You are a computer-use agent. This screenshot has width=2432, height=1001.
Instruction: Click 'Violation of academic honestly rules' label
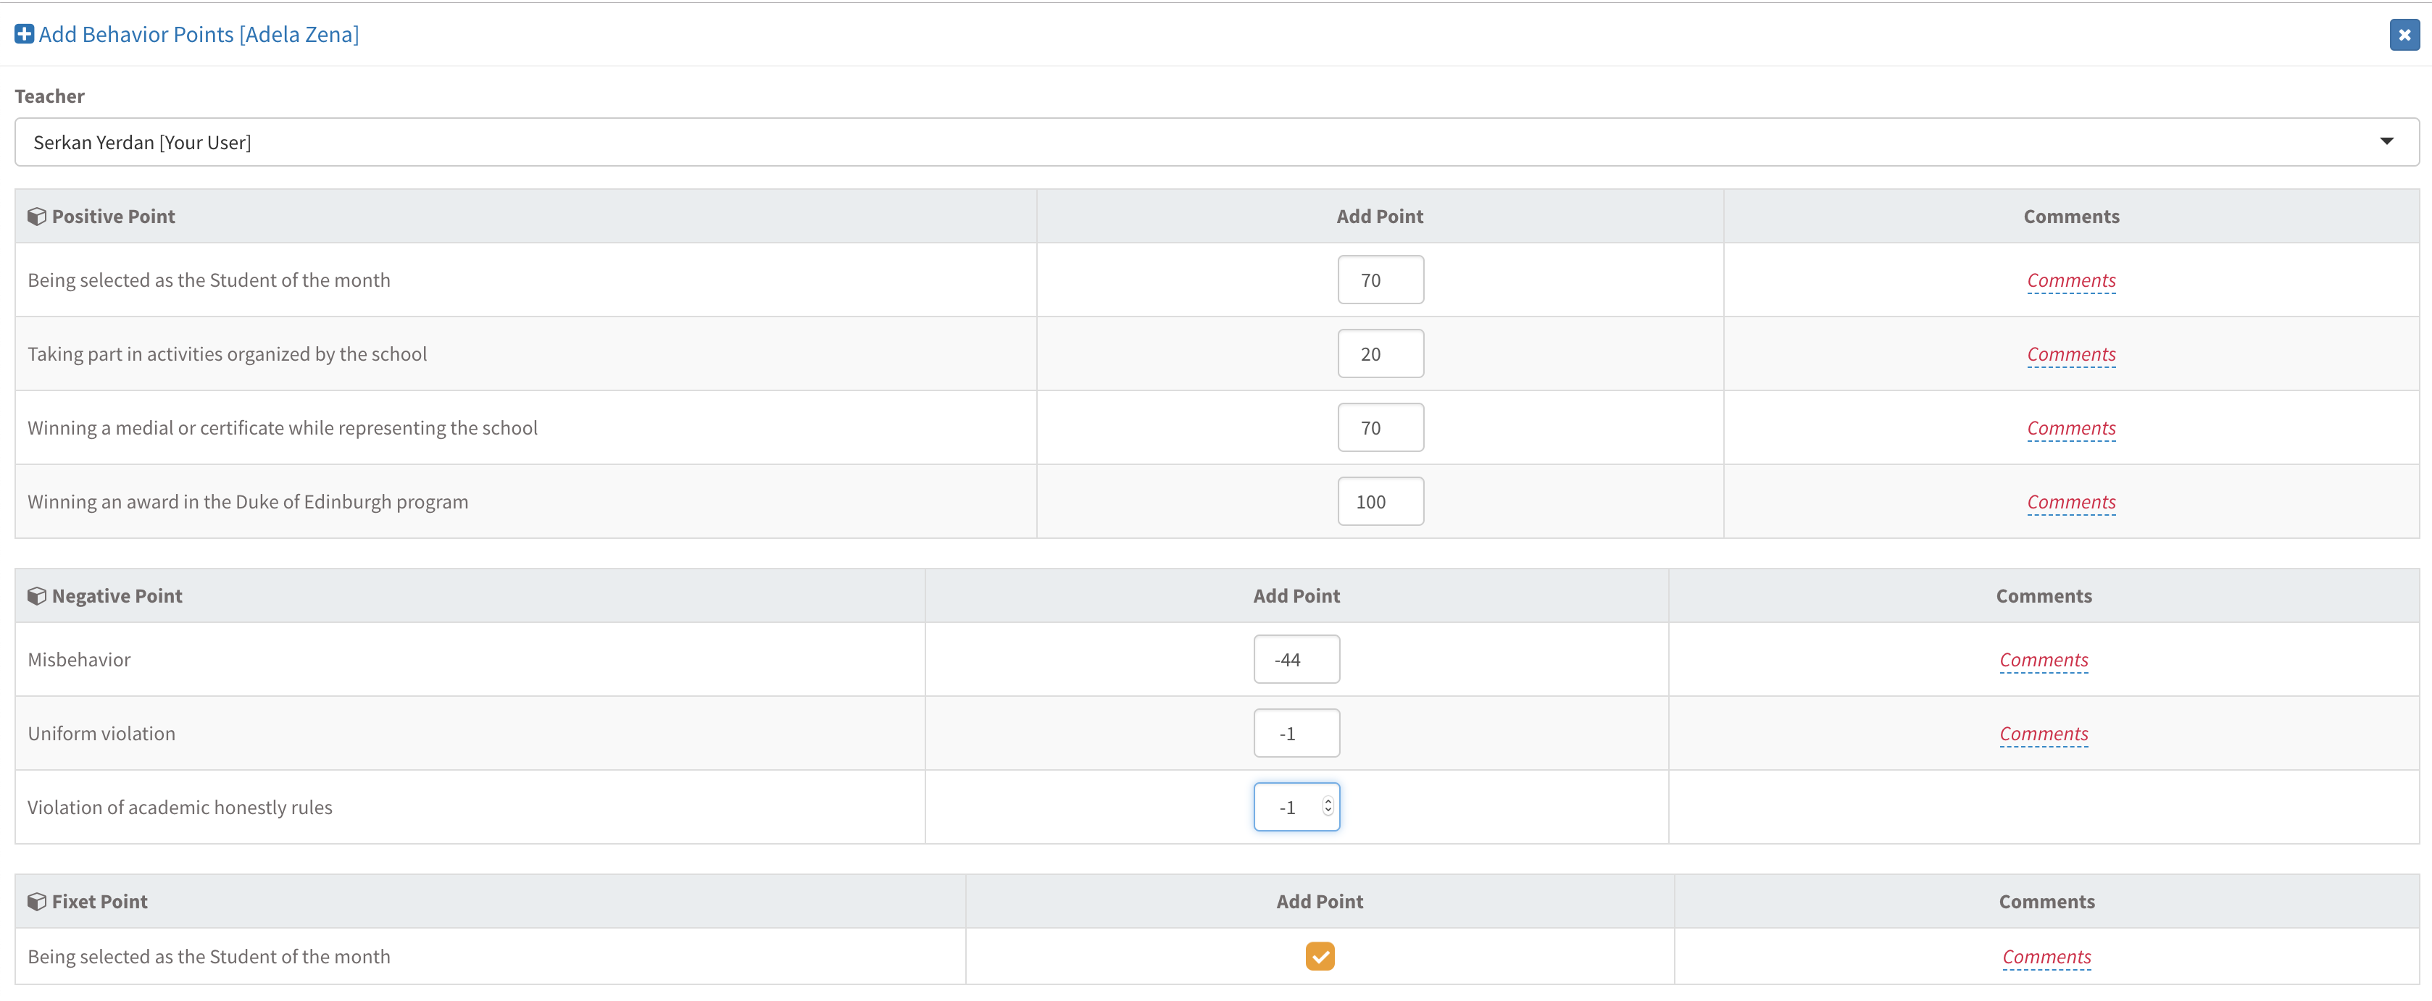pyautogui.click(x=180, y=808)
